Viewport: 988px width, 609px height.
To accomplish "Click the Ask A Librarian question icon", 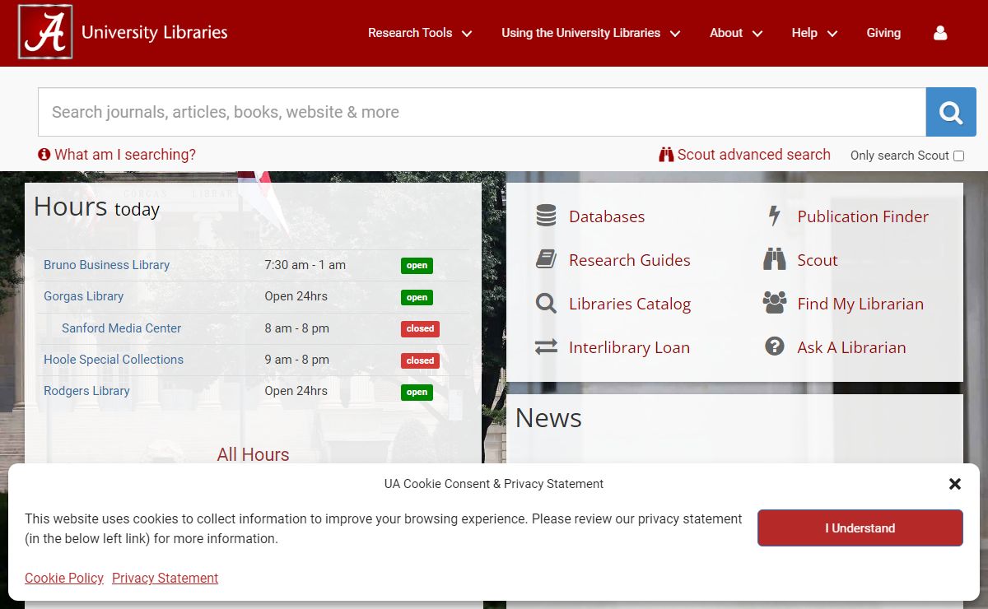I will point(774,347).
